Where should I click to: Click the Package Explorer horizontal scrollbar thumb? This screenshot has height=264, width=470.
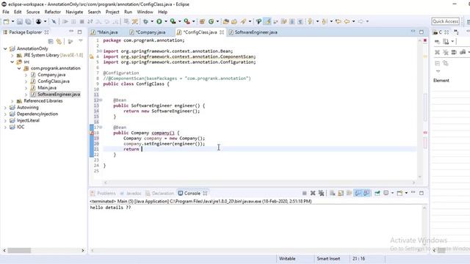click(x=19, y=250)
